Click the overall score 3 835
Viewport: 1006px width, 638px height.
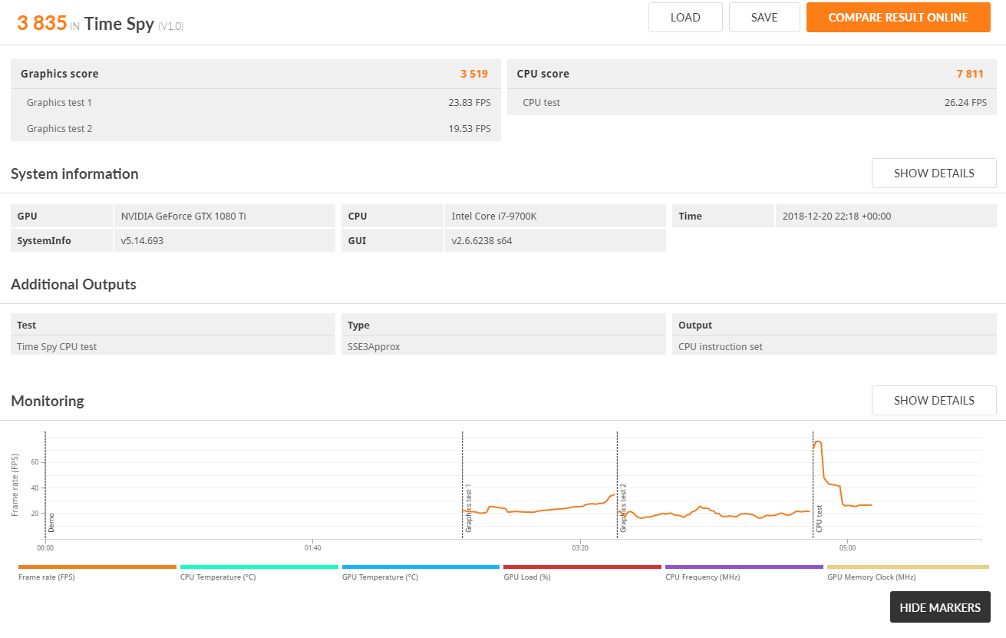(42, 23)
